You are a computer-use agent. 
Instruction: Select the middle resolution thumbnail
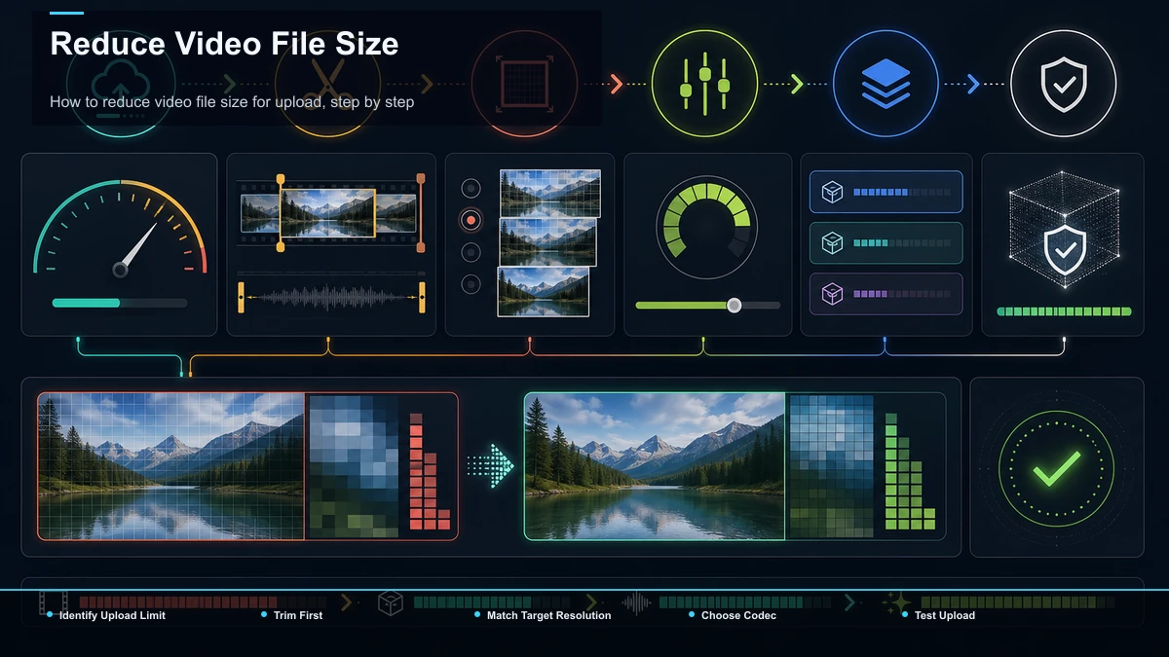click(x=548, y=242)
